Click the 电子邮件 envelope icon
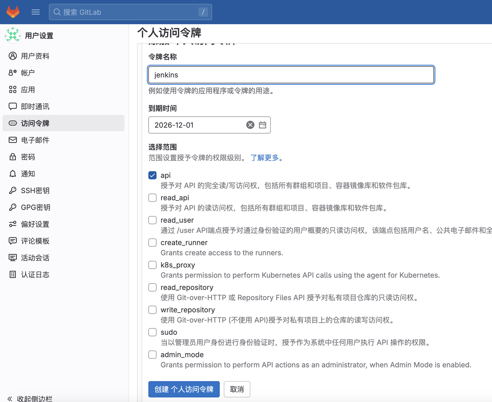Image resolution: width=492 pixels, height=402 pixels. point(12,140)
